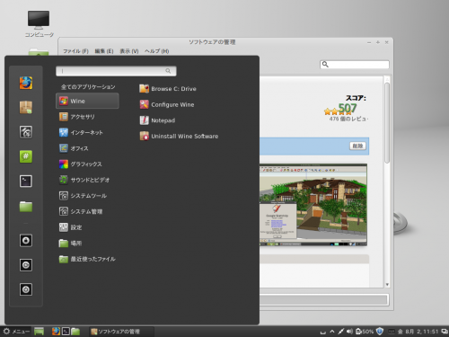
Task: Select the 最近使ったファイル category
Action: (87, 259)
